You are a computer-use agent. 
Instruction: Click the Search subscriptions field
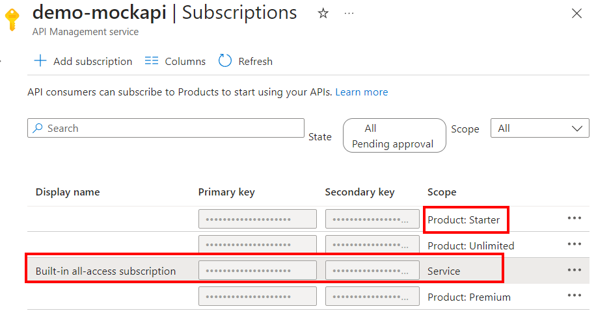coord(166,129)
